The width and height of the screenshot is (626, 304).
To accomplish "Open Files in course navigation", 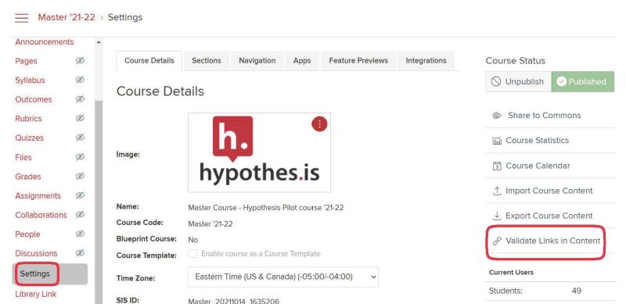I will click(23, 157).
